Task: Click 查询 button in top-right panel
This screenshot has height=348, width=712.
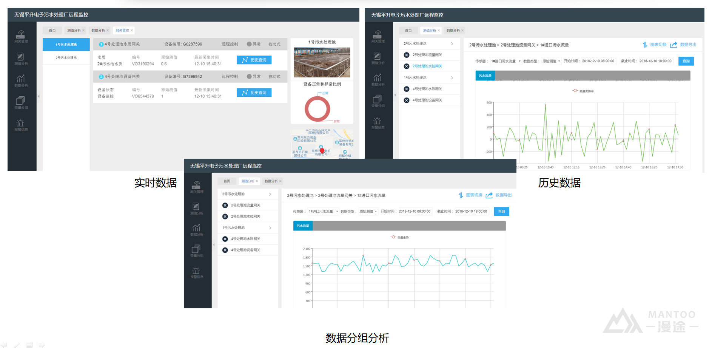Action: (x=686, y=61)
